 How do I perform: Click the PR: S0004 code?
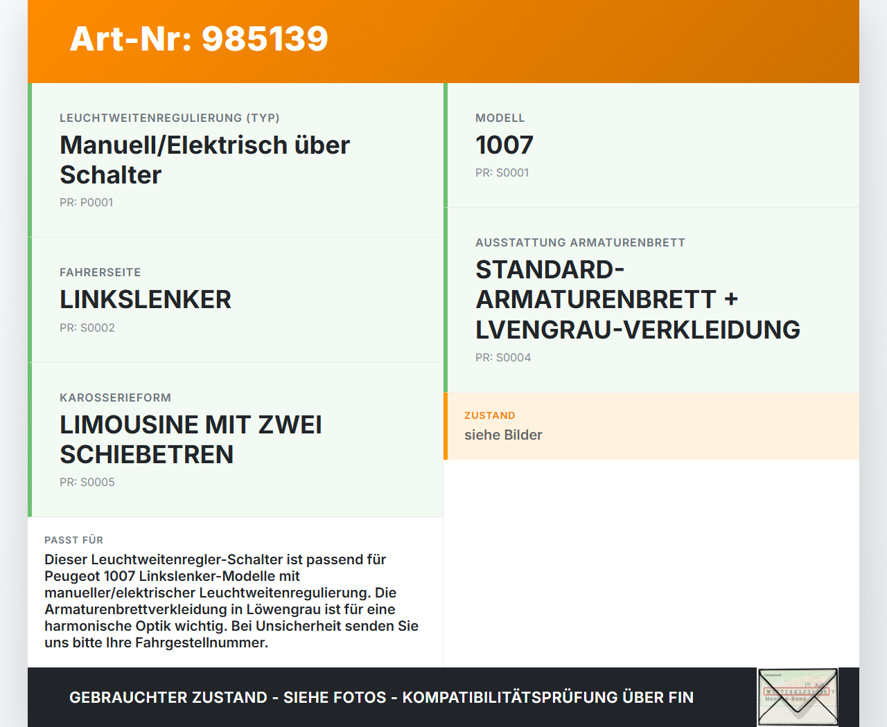(x=503, y=357)
